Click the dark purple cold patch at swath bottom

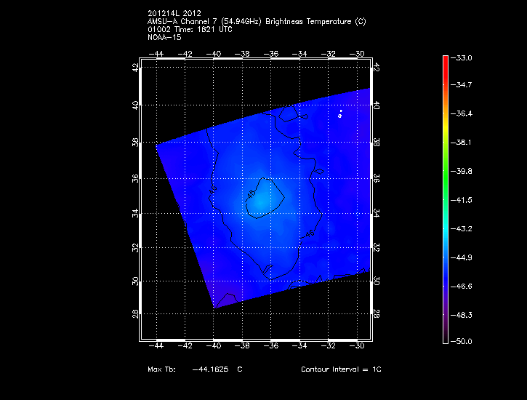[227, 300]
